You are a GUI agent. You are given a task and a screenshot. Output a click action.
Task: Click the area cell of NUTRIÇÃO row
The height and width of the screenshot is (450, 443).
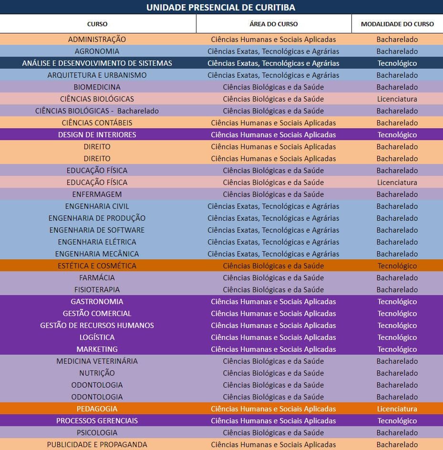[x=274, y=373]
